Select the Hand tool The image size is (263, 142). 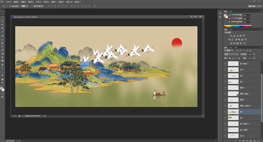[2, 79]
